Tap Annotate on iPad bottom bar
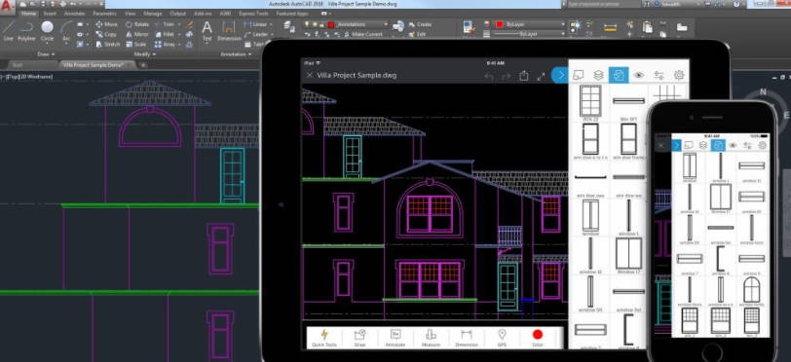The height and width of the screenshot is (362, 791). 395,338
